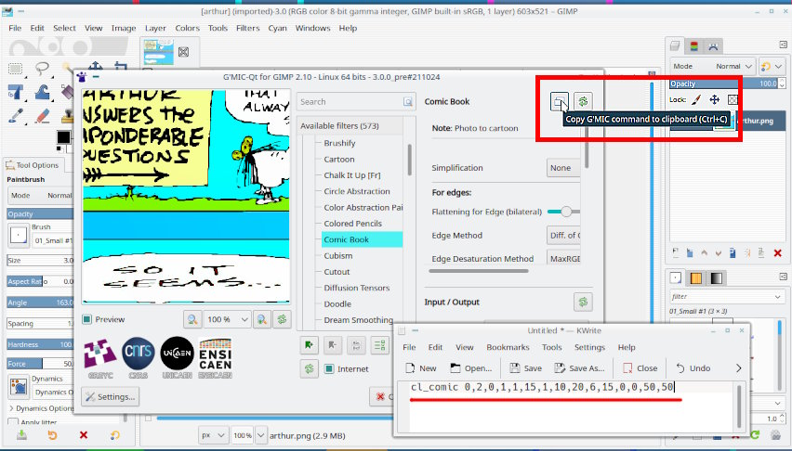Select Free Select lasso tool
The width and height of the screenshot is (792, 451).
pyautogui.click(x=42, y=68)
